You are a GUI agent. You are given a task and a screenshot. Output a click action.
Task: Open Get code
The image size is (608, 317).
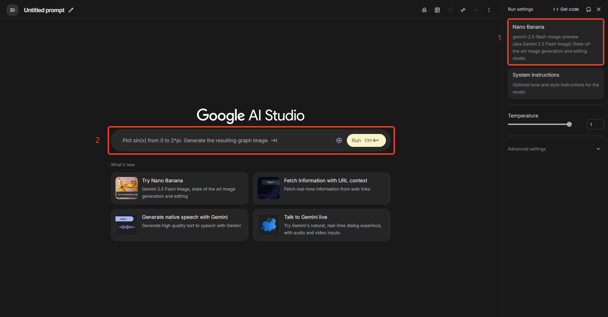pos(566,9)
